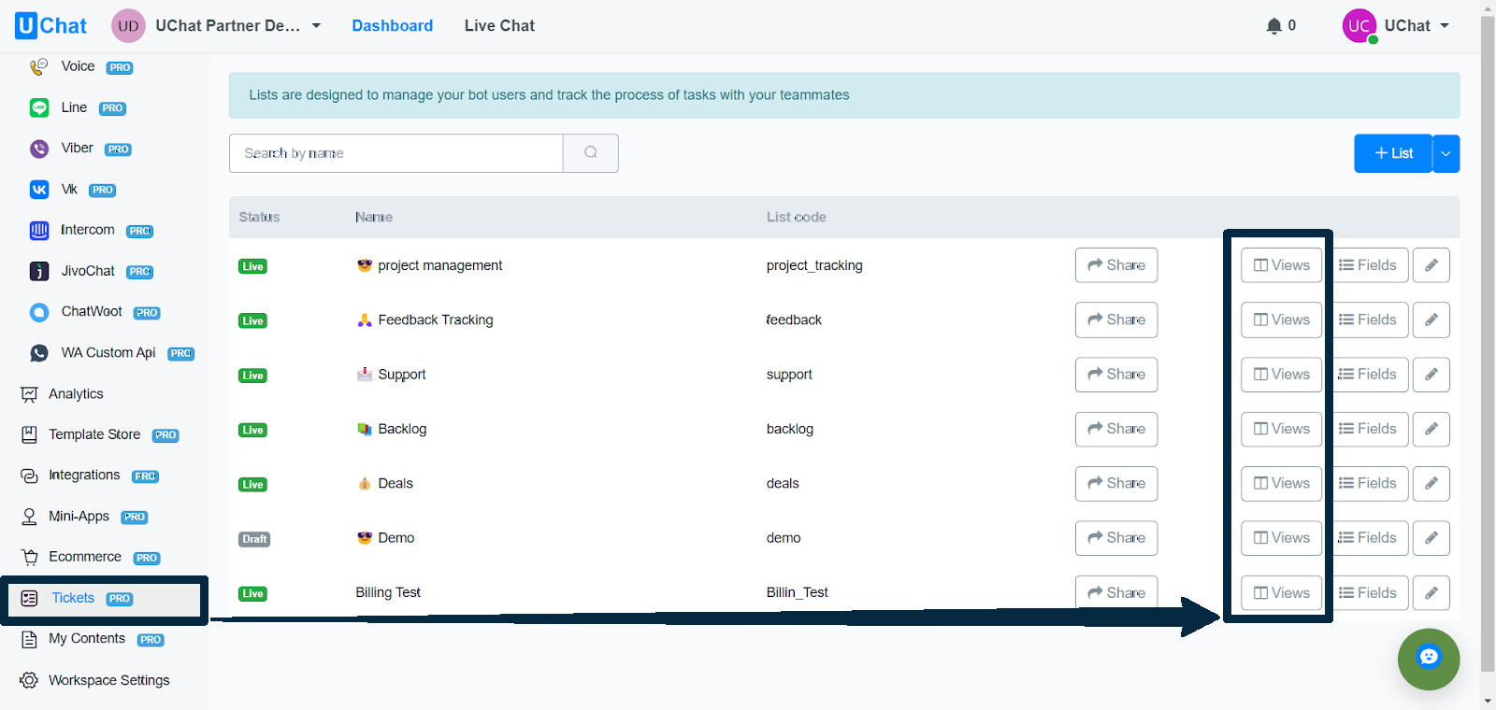1496x710 pixels.
Task: Click the Deals list name
Action: 396,483
